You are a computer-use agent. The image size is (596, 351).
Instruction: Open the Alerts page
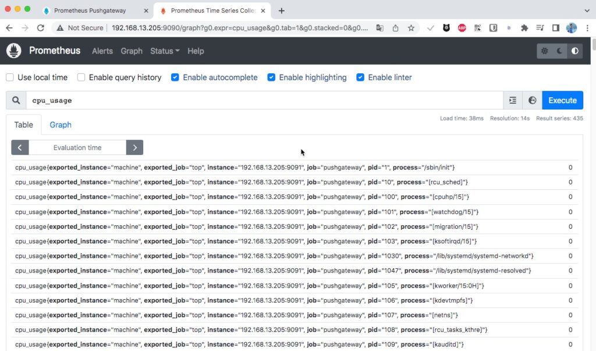pyautogui.click(x=102, y=51)
